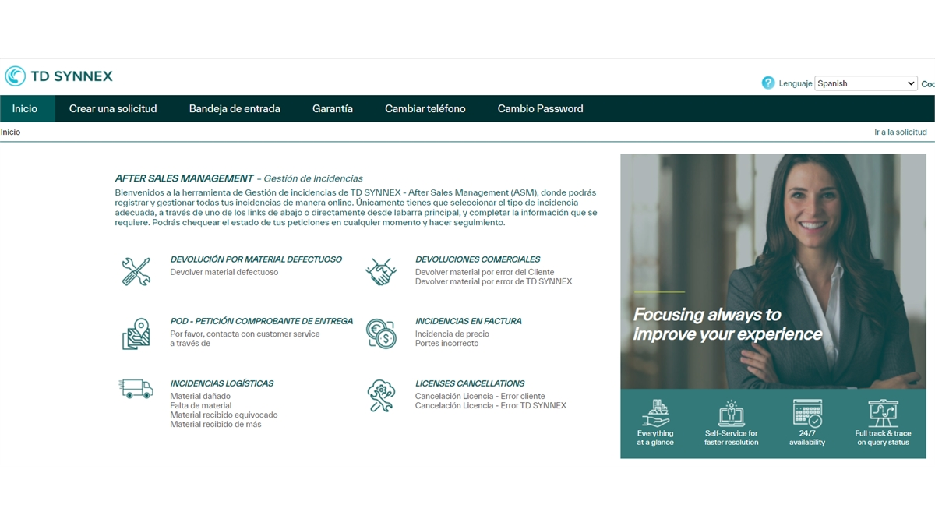Click the handshake commercial returns icon
The image size is (935, 526).
click(x=381, y=271)
